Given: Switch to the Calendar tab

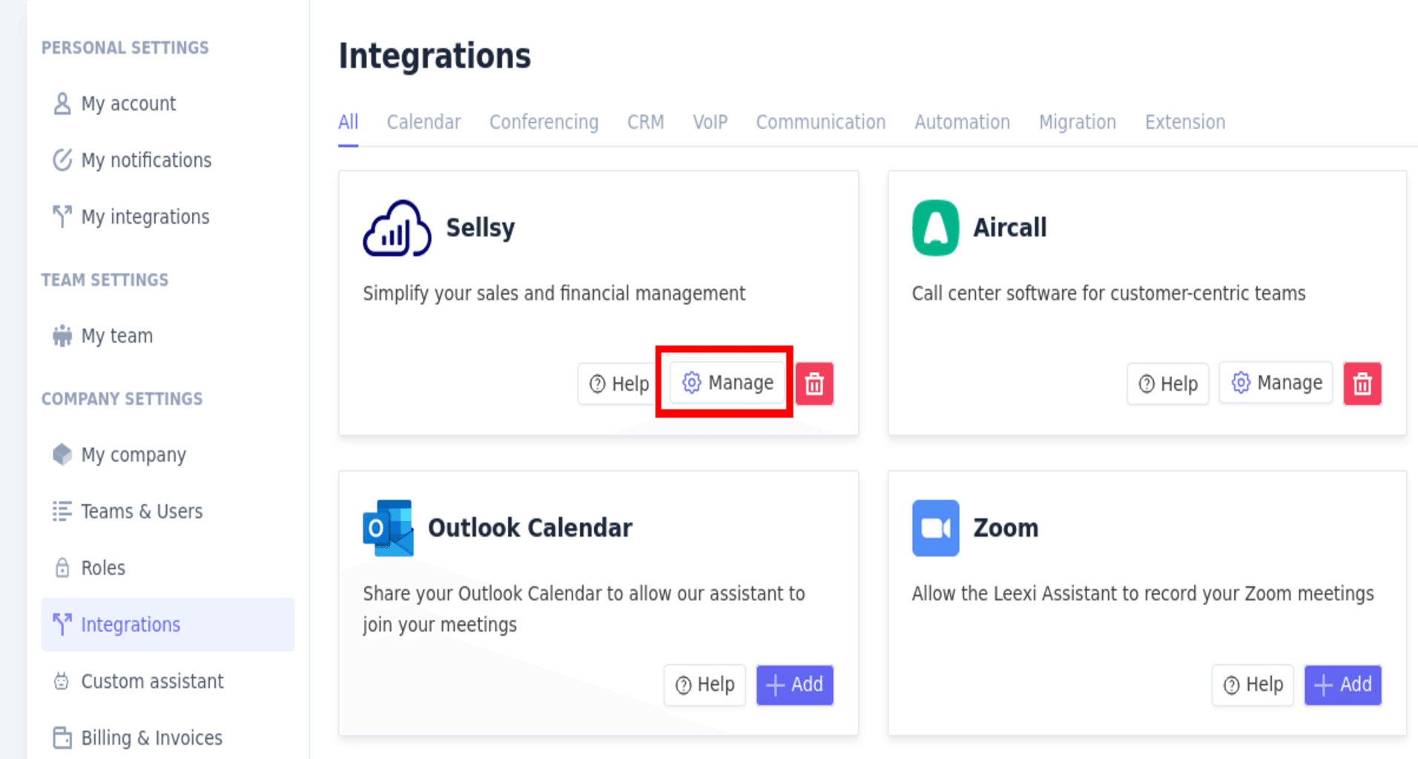Looking at the screenshot, I should (x=423, y=122).
